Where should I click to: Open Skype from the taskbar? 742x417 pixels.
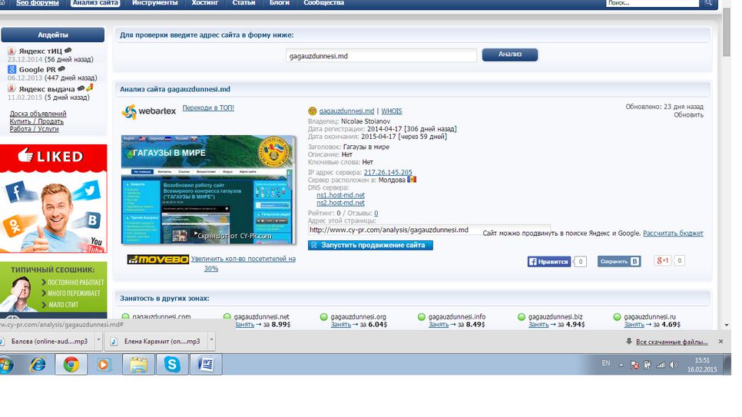pyautogui.click(x=172, y=365)
